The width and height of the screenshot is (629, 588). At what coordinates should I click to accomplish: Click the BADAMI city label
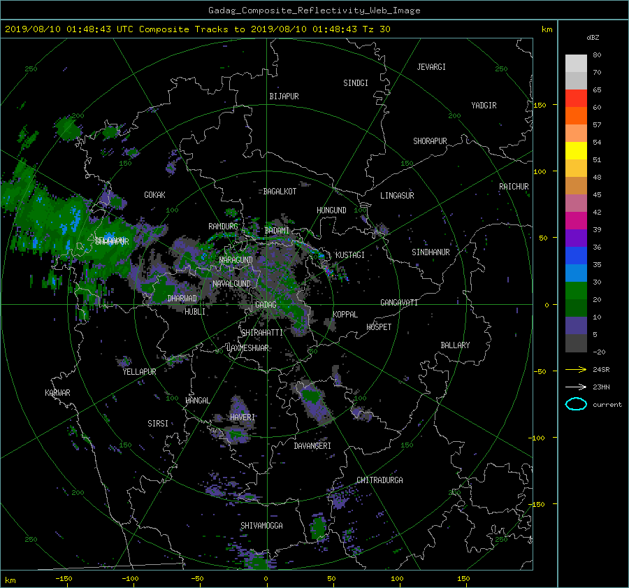(x=277, y=231)
